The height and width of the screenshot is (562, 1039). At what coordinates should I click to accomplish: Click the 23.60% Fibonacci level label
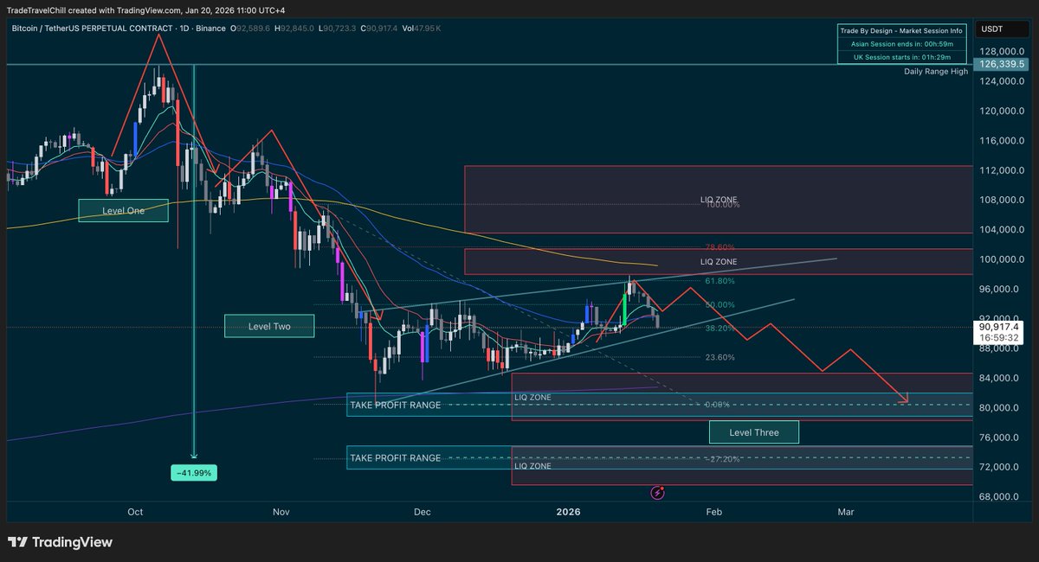point(720,357)
